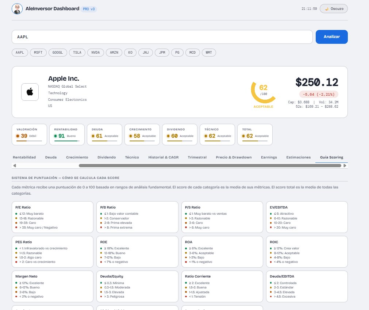Click the tab scrollbar right arrow
Image resolution: width=369 pixels, height=310 pixels.
click(345, 165)
